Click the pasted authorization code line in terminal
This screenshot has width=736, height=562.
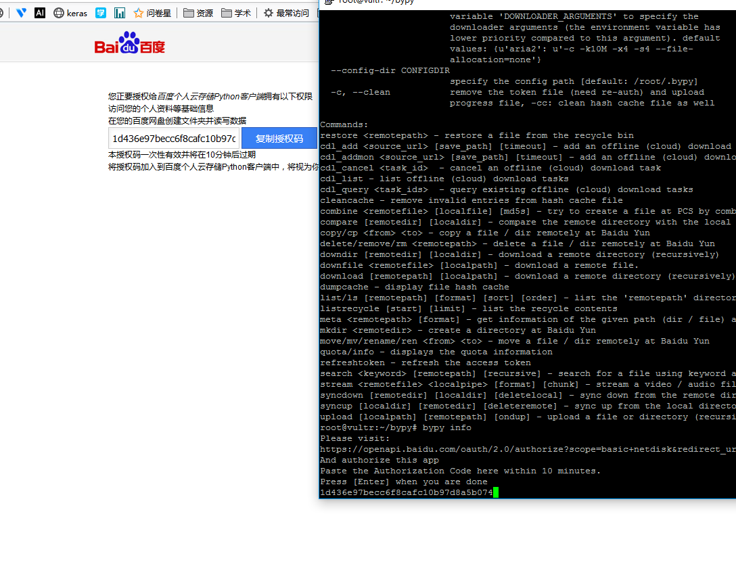407,492
